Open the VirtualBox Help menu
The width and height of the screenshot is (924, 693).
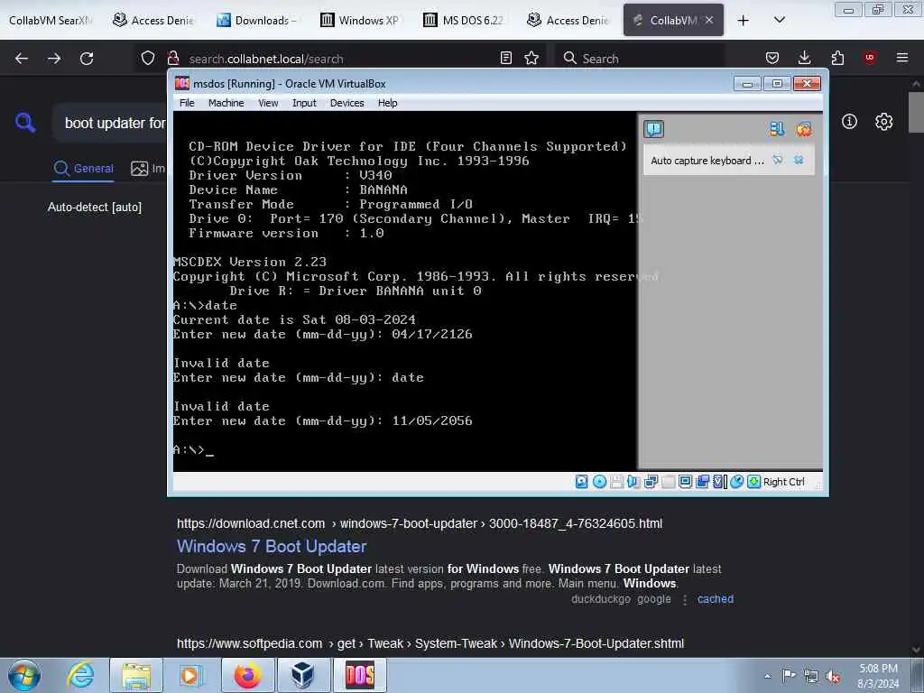[x=387, y=103]
